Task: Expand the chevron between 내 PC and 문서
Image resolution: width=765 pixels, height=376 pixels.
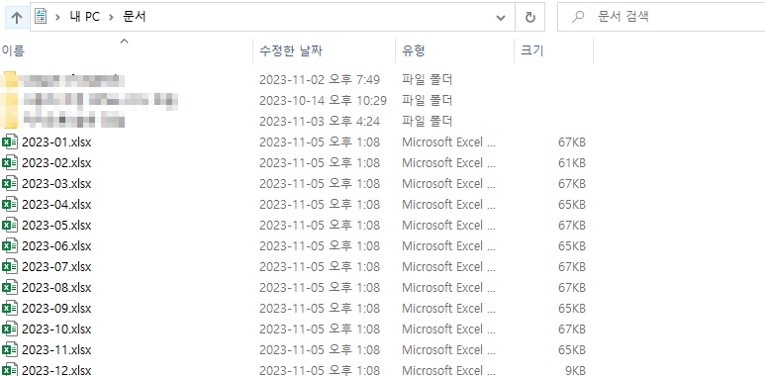Action: [112, 18]
